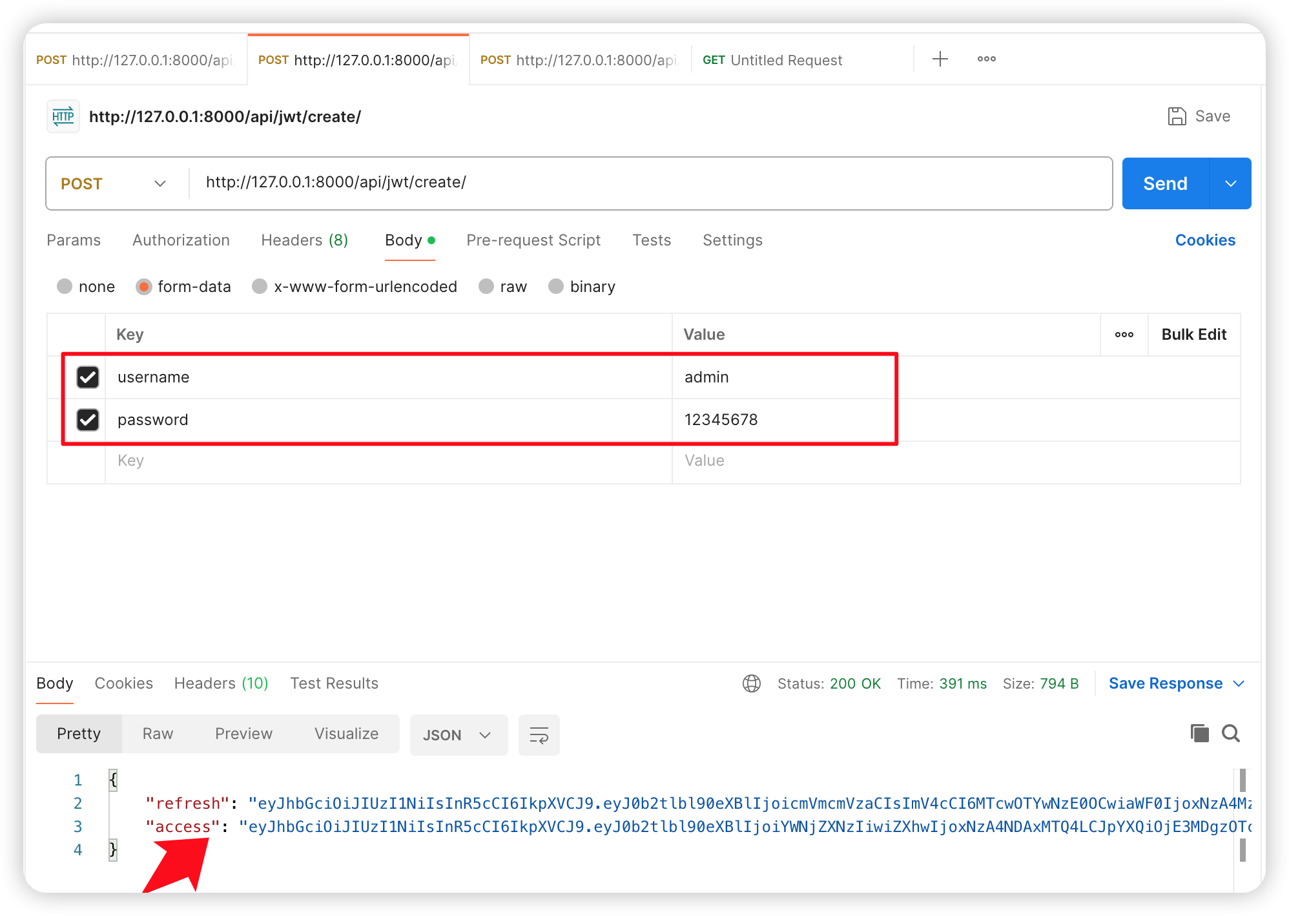Click the Bulk Edit button
The image size is (1289, 916).
tap(1193, 335)
